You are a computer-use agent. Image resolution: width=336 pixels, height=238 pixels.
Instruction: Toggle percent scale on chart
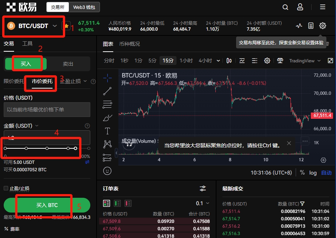click(302, 173)
